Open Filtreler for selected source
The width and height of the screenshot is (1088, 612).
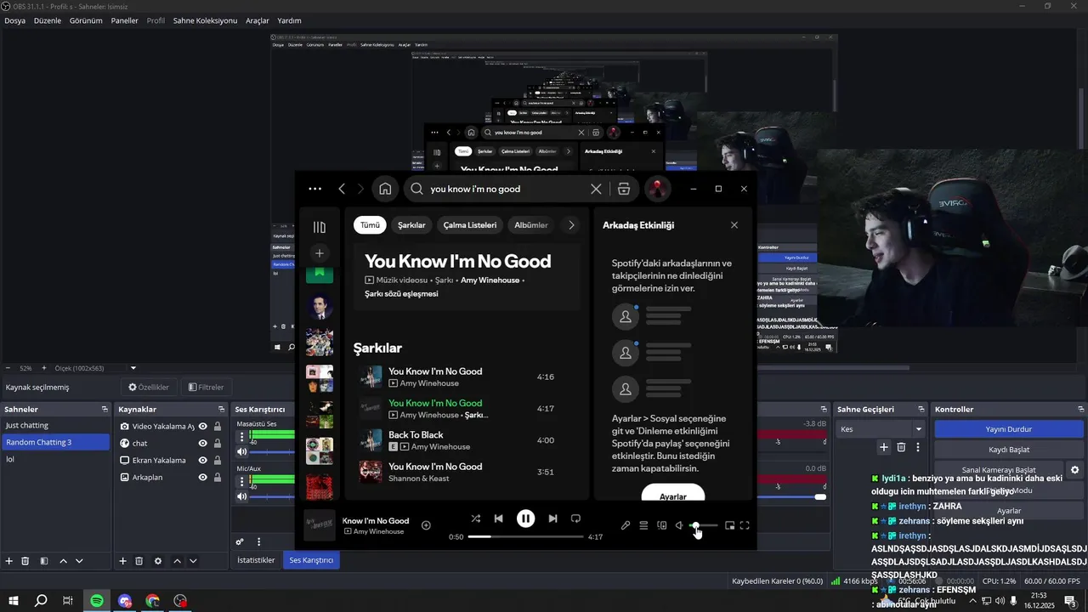[x=206, y=388]
